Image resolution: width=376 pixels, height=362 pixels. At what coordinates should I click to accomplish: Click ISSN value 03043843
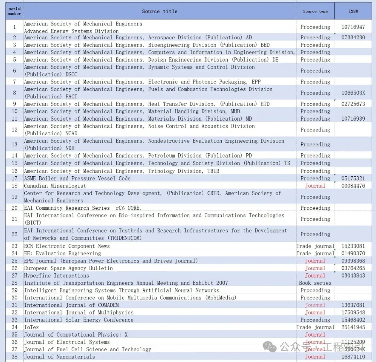pos(353,275)
